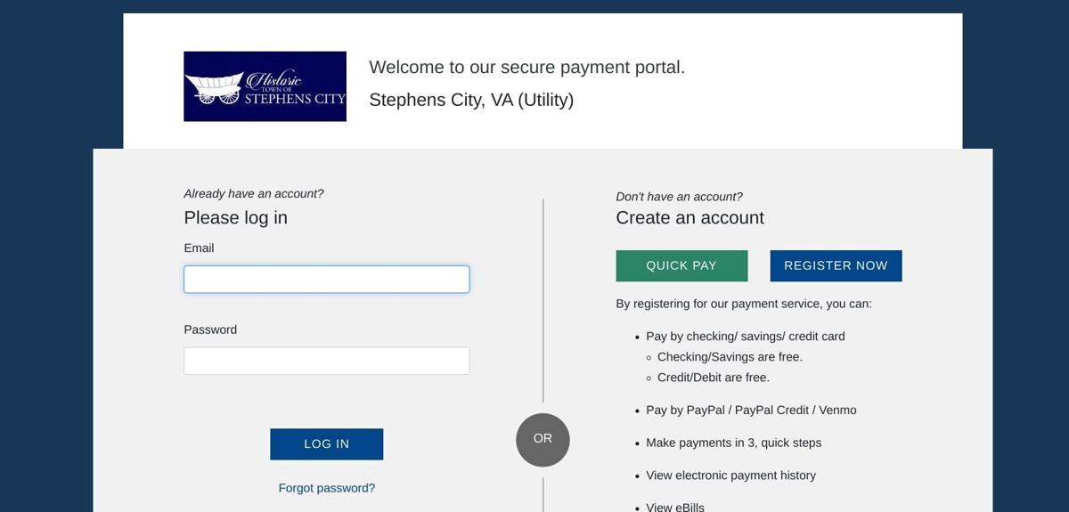1069x512 pixels.
Task: Click the 'Welcome to our secure payment portal' text
Action: point(526,68)
